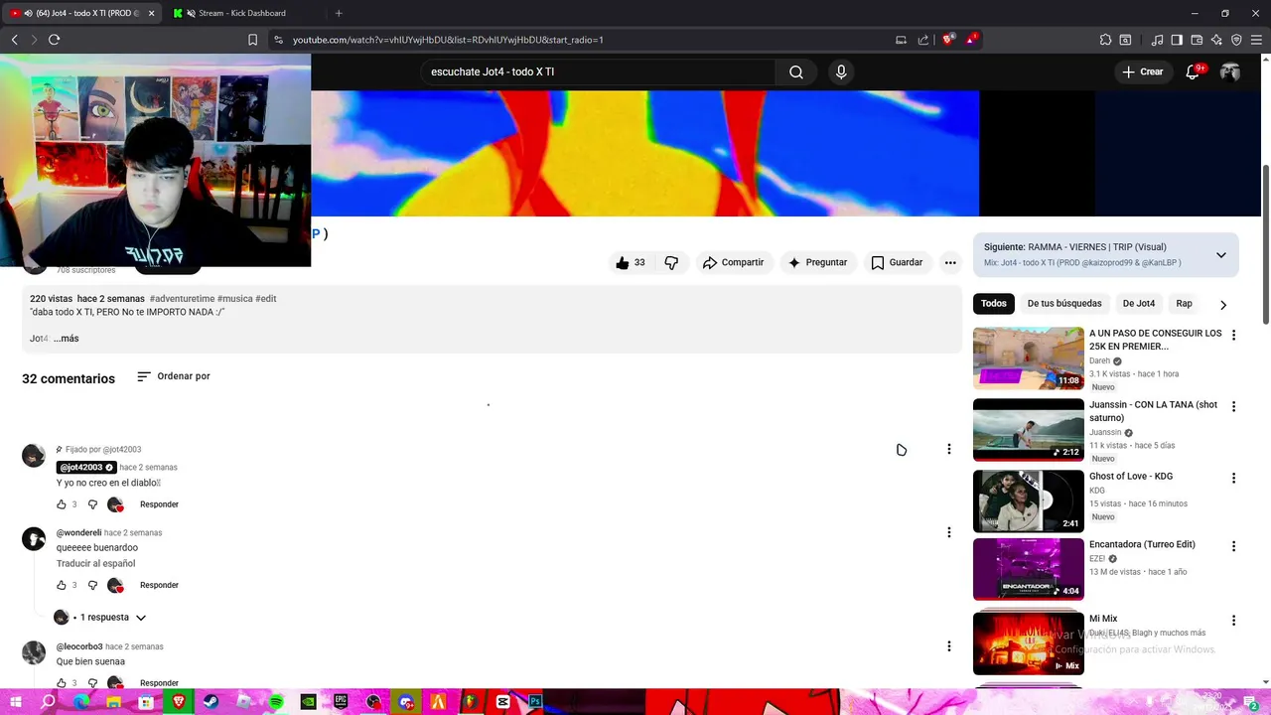Open YouTube notifications bell

coord(1193,71)
